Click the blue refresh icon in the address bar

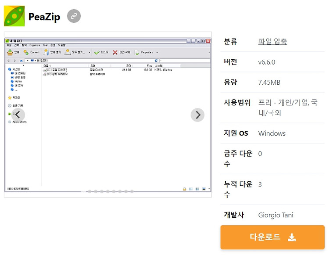[x=156, y=61]
